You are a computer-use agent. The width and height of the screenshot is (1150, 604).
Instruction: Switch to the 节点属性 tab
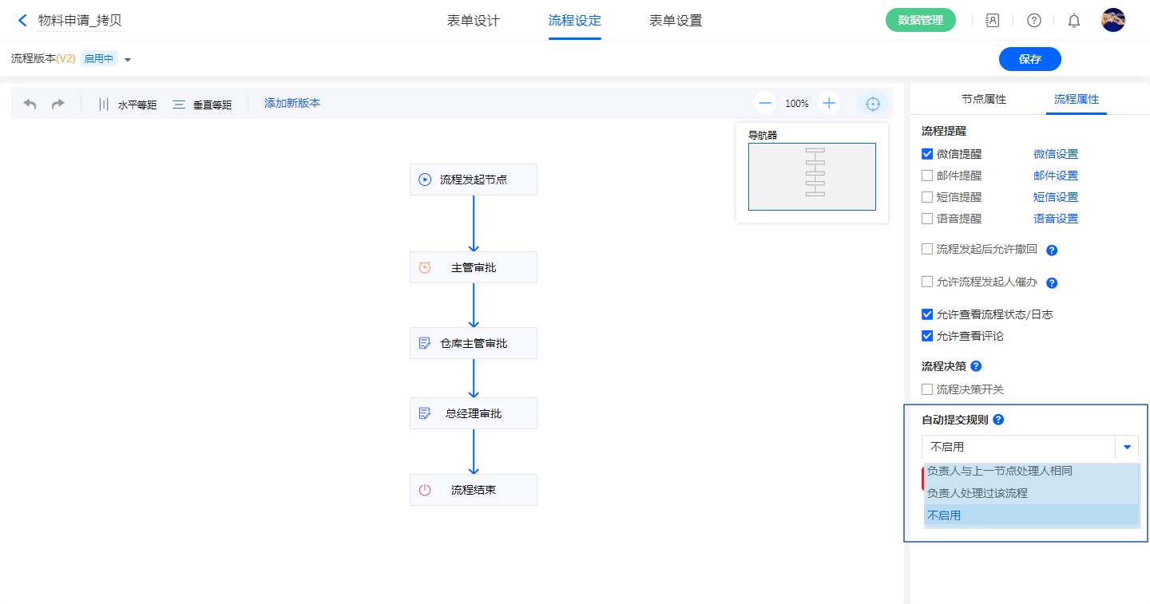tap(983, 100)
